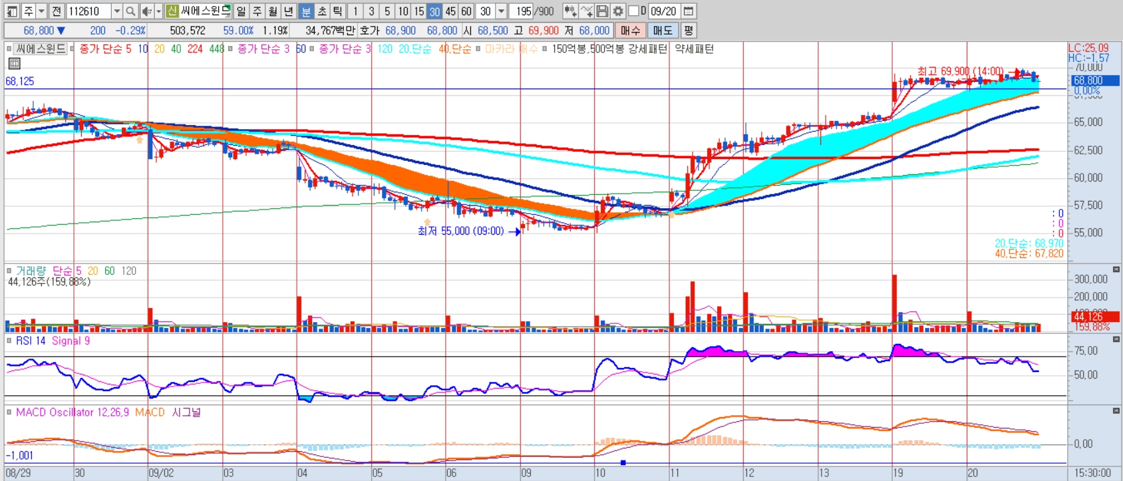
Task: Expand the speaker options dropdown arrow
Action: [158, 11]
